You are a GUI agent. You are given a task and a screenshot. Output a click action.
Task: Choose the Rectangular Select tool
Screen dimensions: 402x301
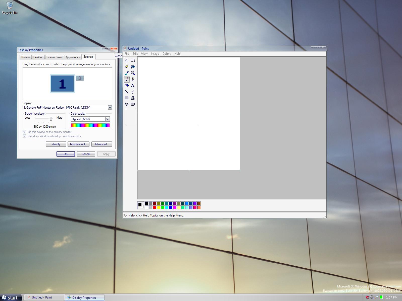point(133,60)
